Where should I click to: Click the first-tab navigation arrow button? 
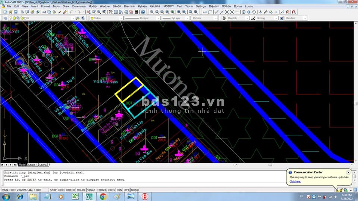2,165
